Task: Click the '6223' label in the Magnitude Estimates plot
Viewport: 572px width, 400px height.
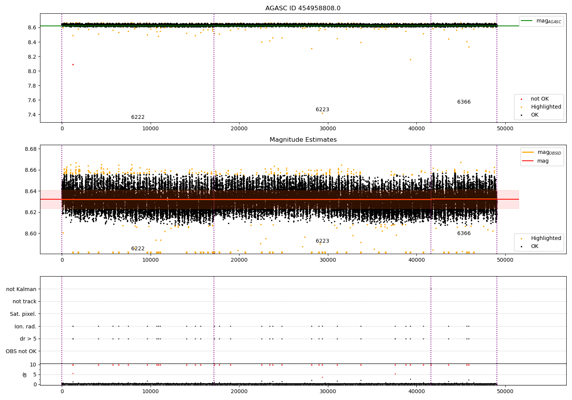Action: (x=322, y=241)
